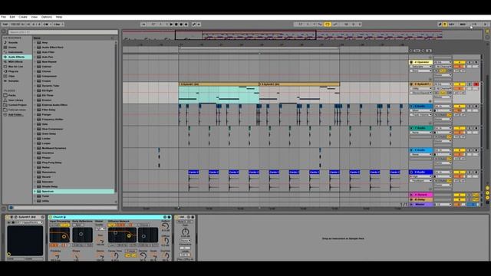Toggle the MIDI Map Mode button

tap(463, 25)
